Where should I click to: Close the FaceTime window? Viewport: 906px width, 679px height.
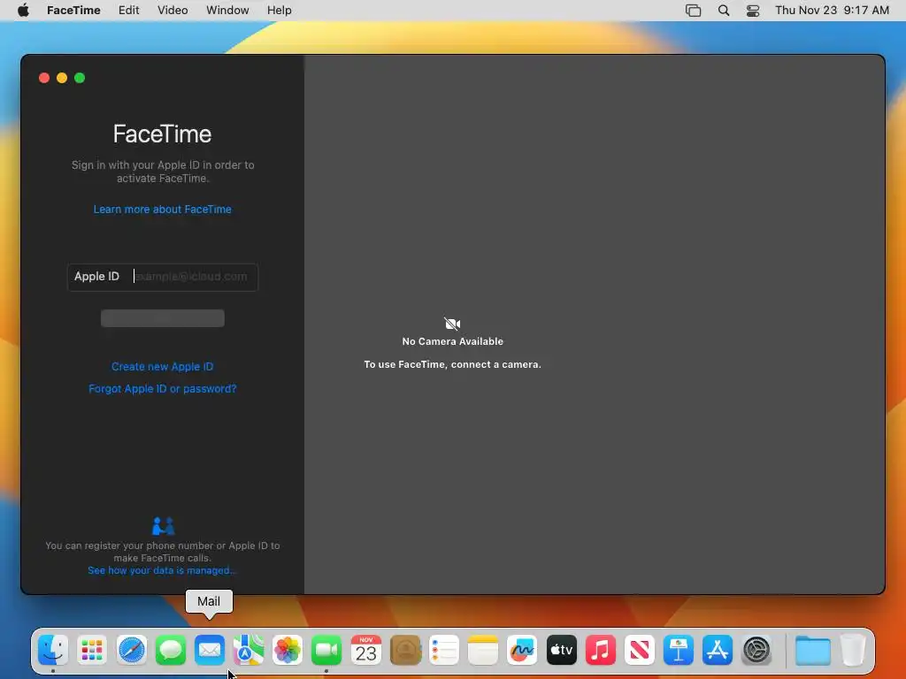click(44, 78)
